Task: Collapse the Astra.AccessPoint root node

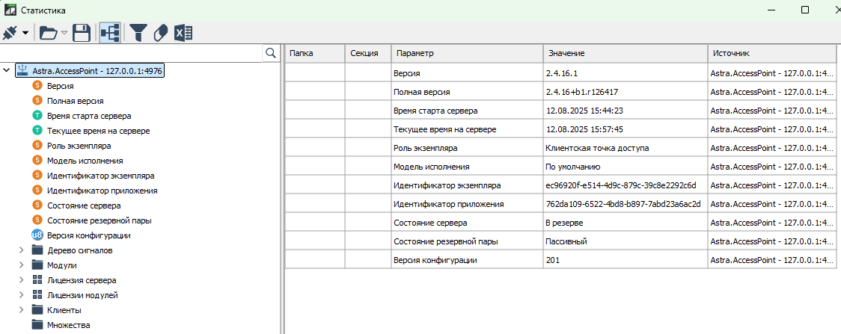Action: (7, 71)
